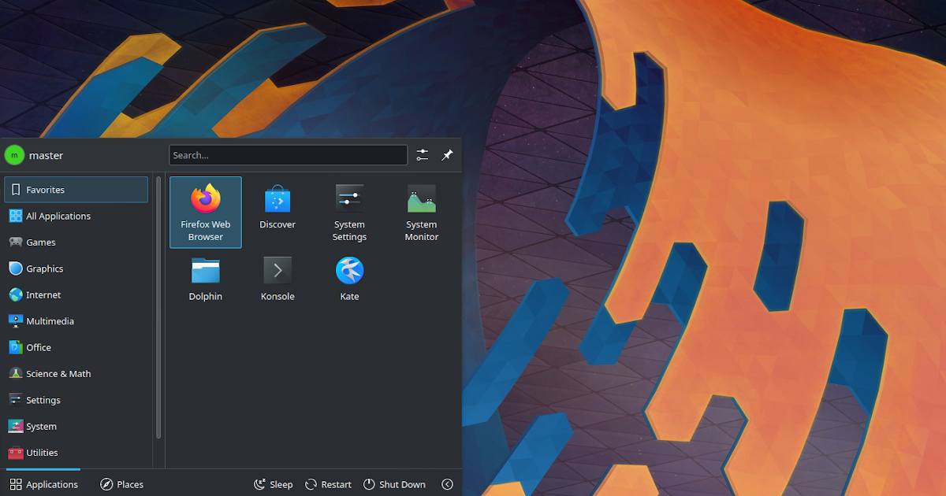
Task: Open the Internet category
Action: tap(43, 294)
